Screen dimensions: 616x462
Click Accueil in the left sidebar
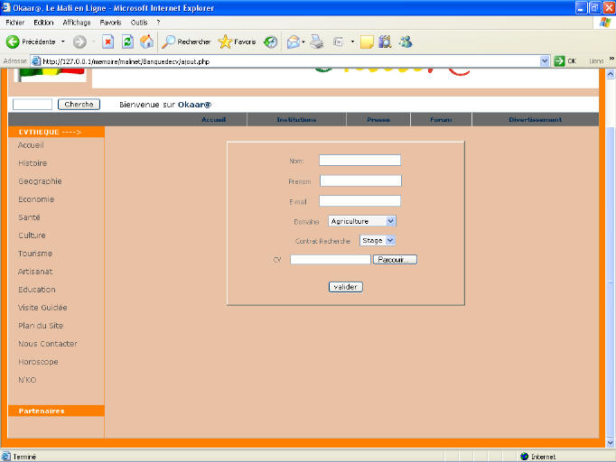point(31,145)
